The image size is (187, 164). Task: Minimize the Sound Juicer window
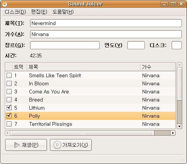(164, 4)
